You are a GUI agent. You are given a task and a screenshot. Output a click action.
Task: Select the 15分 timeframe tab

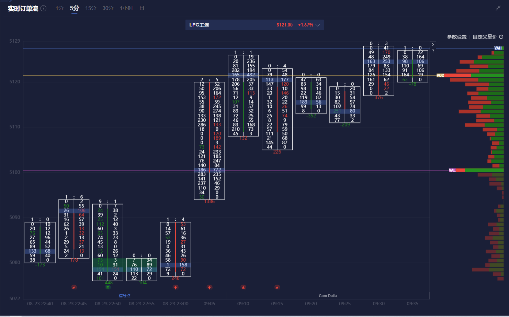pyautogui.click(x=91, y=8)
